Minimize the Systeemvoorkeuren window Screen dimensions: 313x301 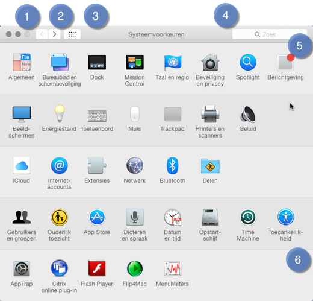[x=18, y=34]
